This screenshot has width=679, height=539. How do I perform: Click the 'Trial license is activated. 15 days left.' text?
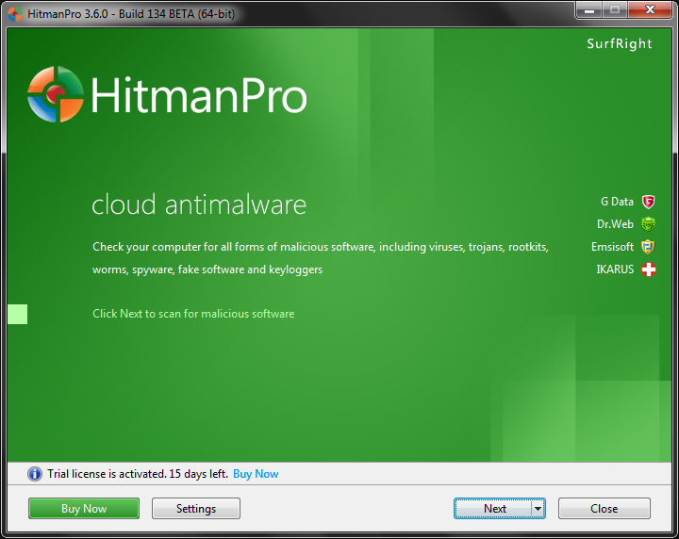[x=138, y=474]
